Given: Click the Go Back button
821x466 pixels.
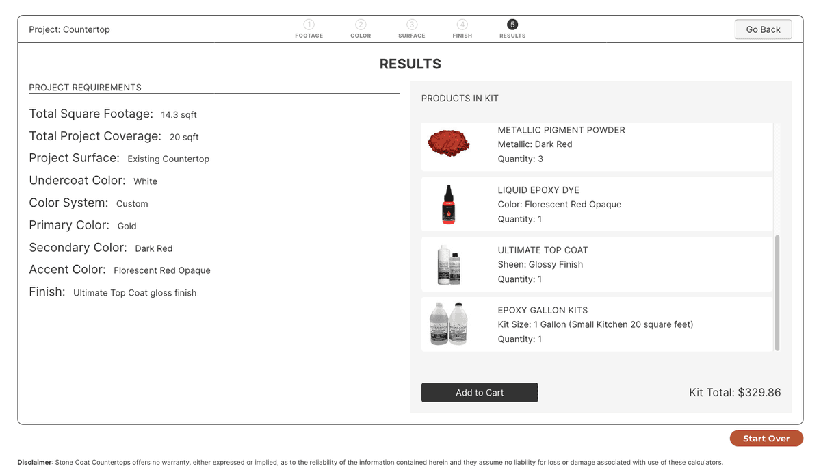Looking at the screenshot, I should point(763,29).
